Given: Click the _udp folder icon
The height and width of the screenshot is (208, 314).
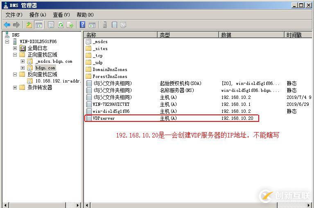Looking at the screenshot, I should [88, 62].
